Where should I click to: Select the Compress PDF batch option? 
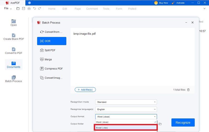tap(51, 69)
